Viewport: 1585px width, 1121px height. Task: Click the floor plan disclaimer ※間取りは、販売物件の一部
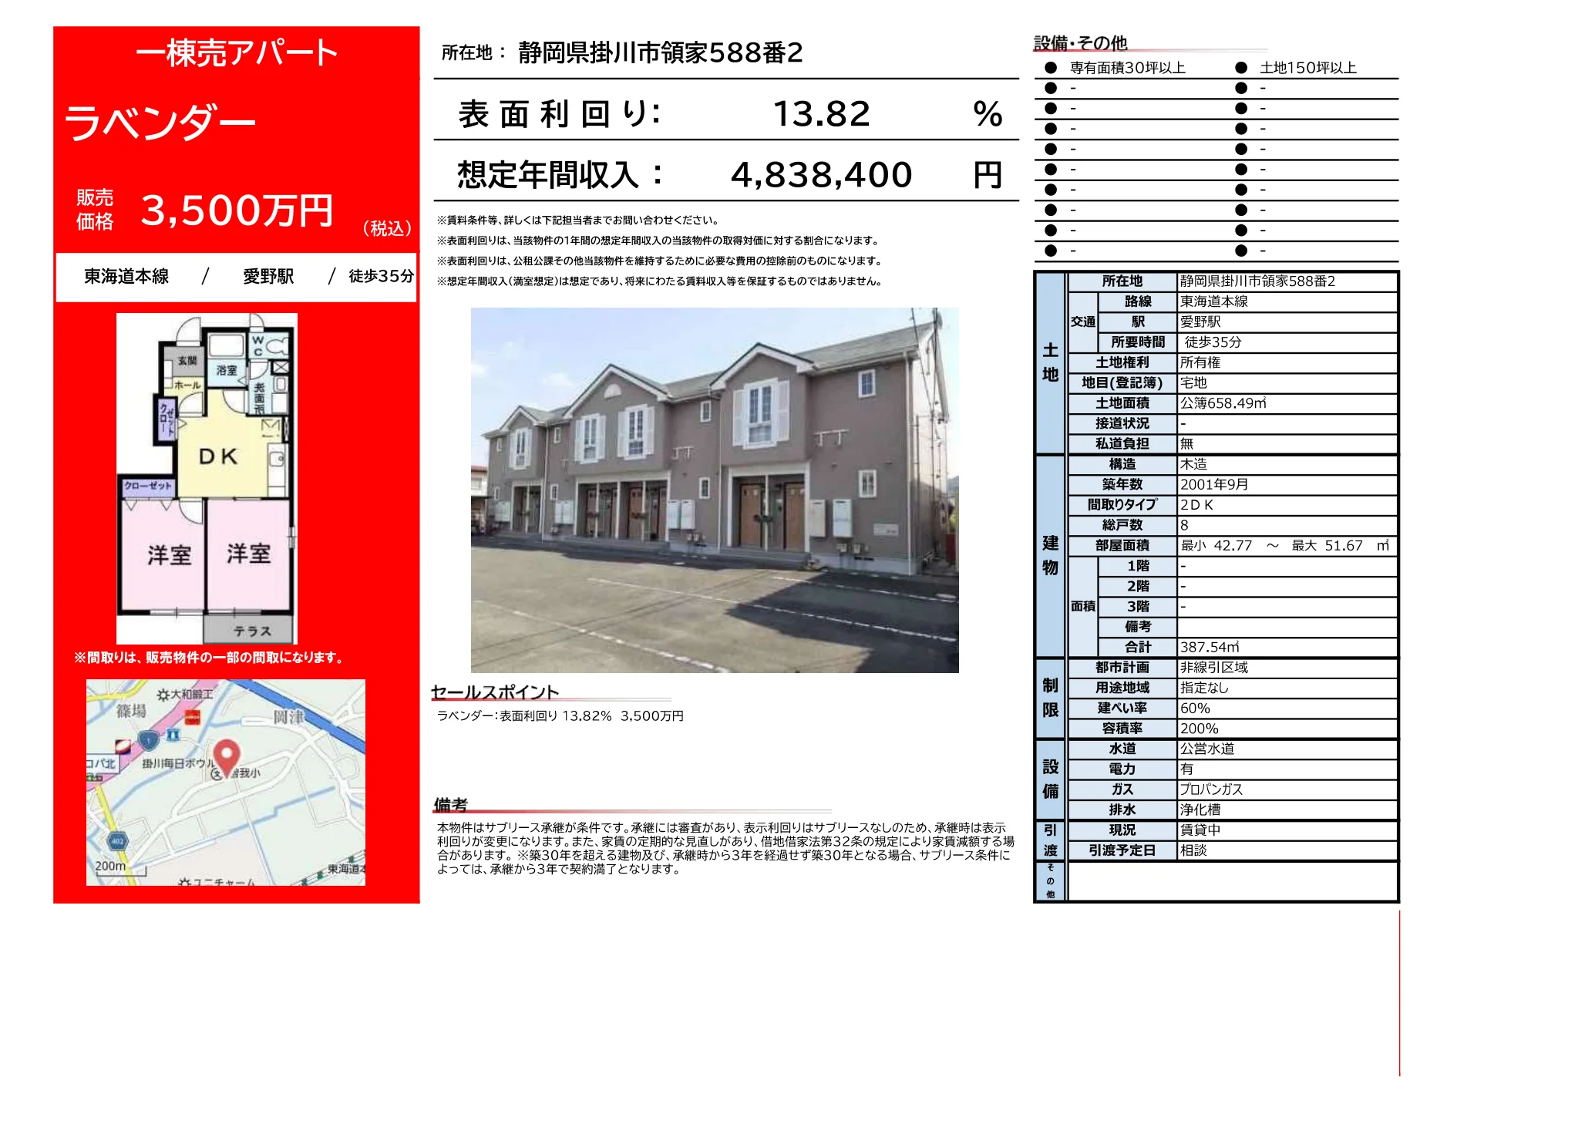click(208, 658)
